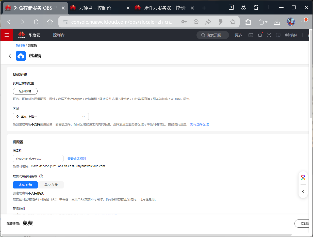
Task: Click the 基础配置 section heading
Action: (x=20, y=75)
